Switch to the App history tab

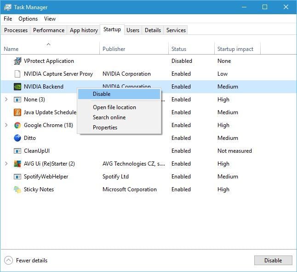84,30
